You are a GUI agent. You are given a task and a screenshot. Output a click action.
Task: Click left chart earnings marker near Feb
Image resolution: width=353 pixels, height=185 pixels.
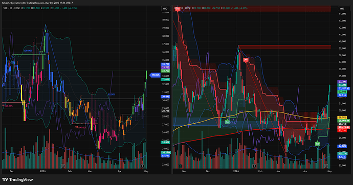tap(63, 166)
